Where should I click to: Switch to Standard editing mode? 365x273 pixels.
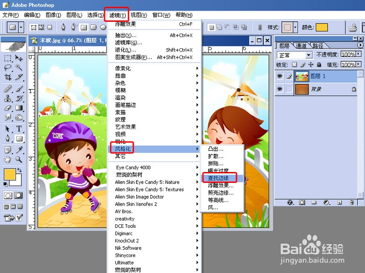[8, 195]
